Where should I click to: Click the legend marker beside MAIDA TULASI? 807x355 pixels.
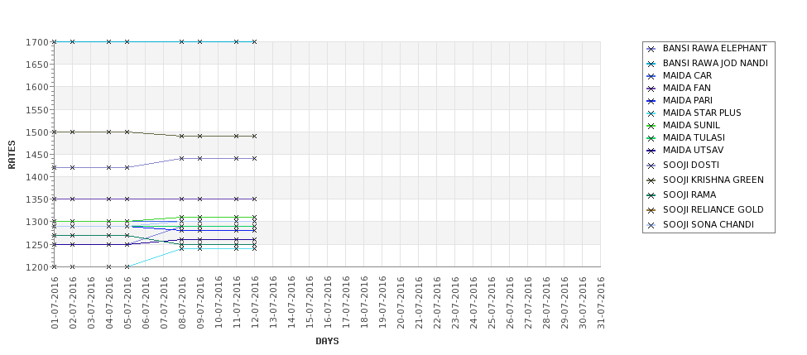point(651,138)
